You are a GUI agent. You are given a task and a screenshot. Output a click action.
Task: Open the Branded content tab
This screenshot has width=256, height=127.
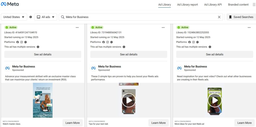click(x=238, y=4)
